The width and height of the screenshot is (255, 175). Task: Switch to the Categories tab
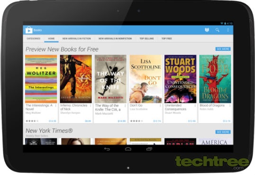pos(34,38)
